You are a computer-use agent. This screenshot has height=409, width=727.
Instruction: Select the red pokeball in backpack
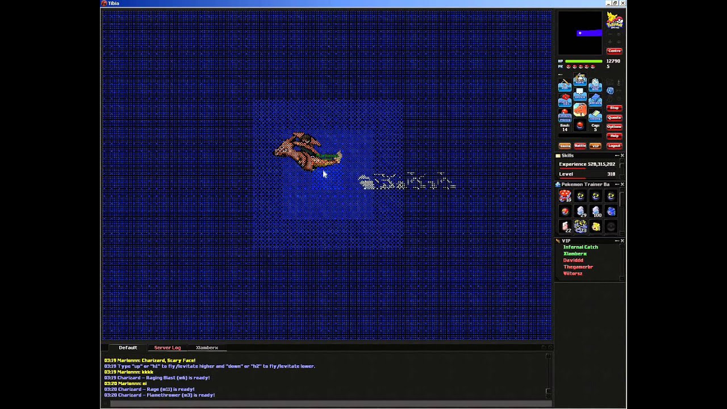click(x=565, y=211)
